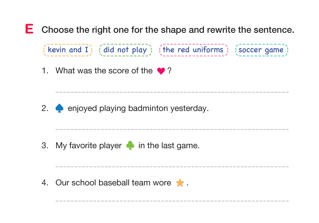
Task: Click "enjoyed playing badminton yesterday" sentence text
Action: pos(138,109)
